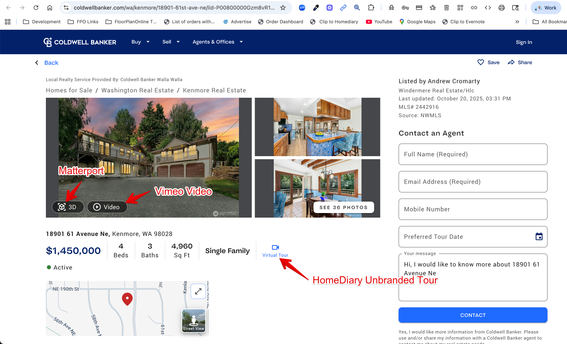Screen dimensions: 567x344
Task: Expand the Buy dropdown menu
Action: [140, 42]
